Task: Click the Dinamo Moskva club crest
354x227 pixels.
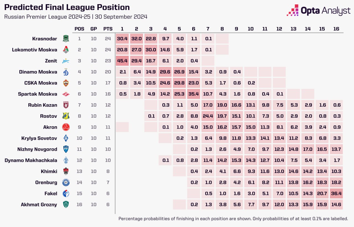Action: [66, 72]
